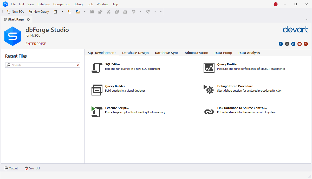Click the new file icon before Open
312x179 pixels.
pos(69,12)
